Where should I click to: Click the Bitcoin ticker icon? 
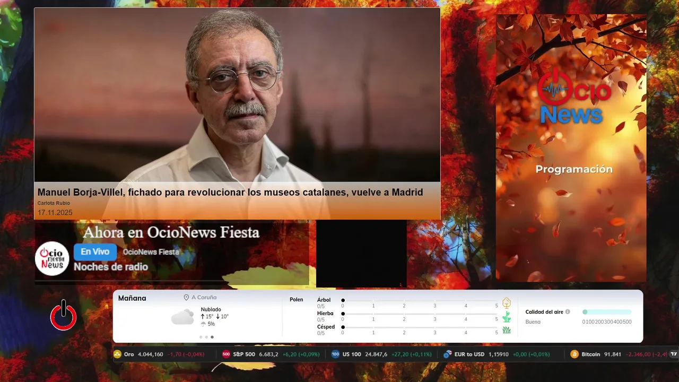(x=574, y=354)
